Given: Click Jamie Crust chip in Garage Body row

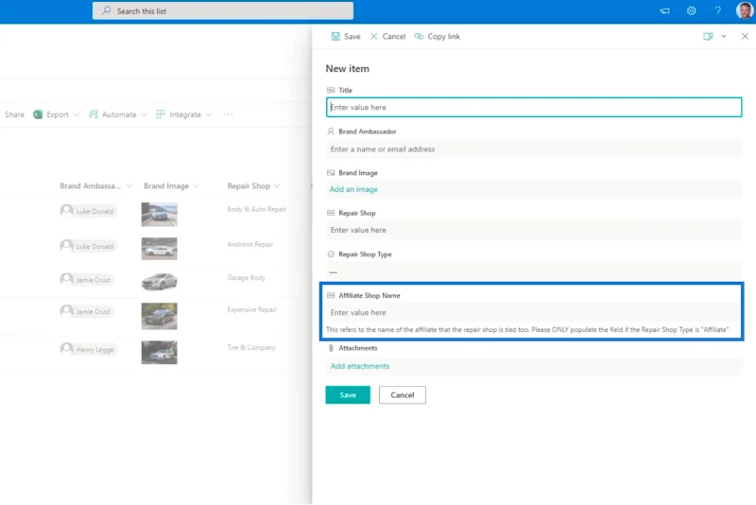Looking at the screenshot, I should [x=86, y=280].
